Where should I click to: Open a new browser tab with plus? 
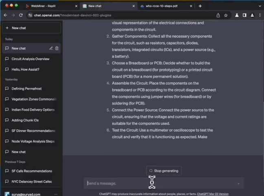tap(200, 6)
